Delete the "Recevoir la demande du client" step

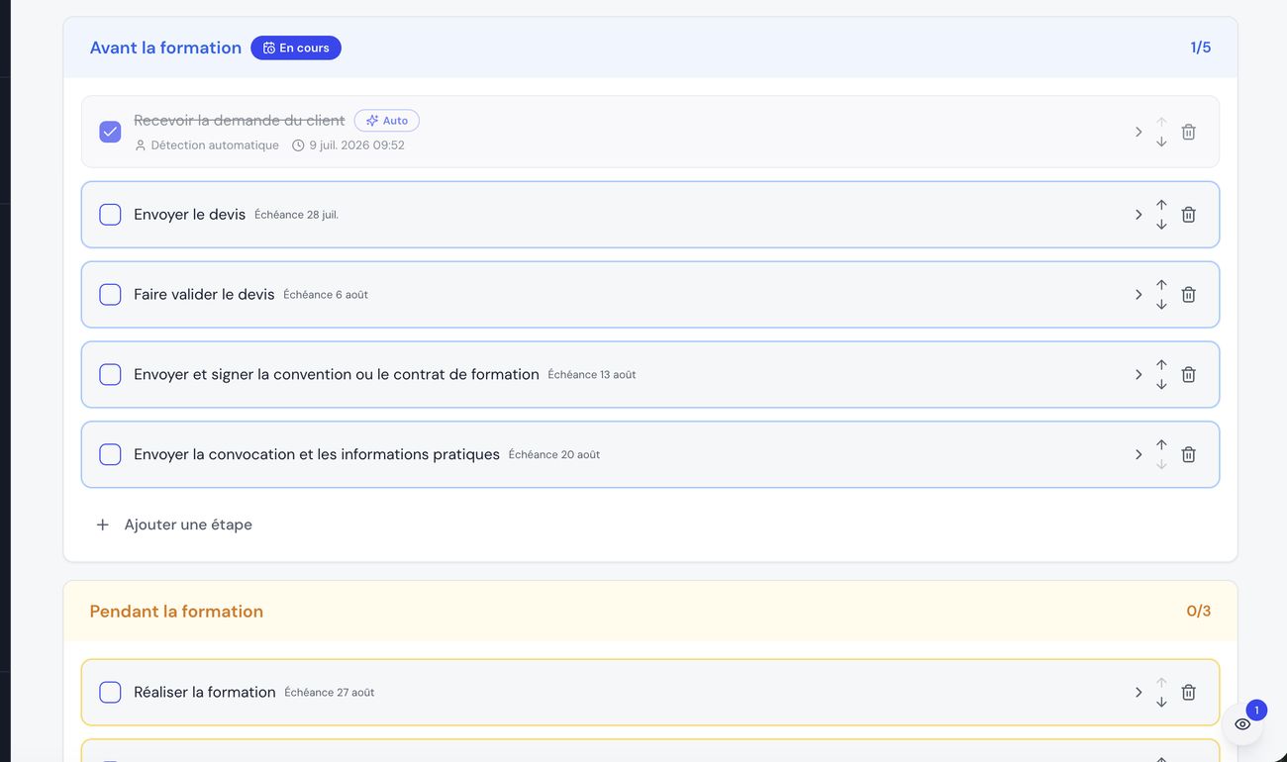pyautogui.click(x=1189, y=132)
